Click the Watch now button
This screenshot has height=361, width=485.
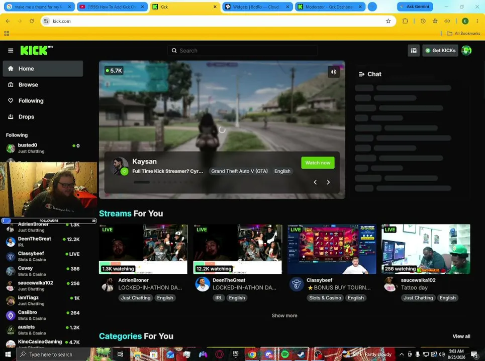tap(318, 162)
